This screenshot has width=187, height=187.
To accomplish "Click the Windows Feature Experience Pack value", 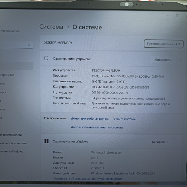I will click(123, 173).
